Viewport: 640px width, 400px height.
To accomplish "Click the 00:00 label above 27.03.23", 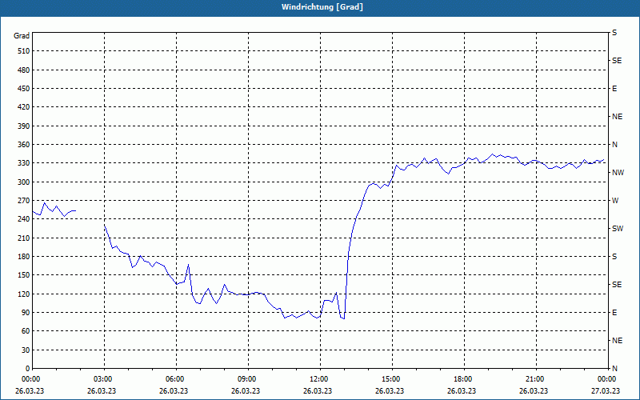I will tap(607, 379).
